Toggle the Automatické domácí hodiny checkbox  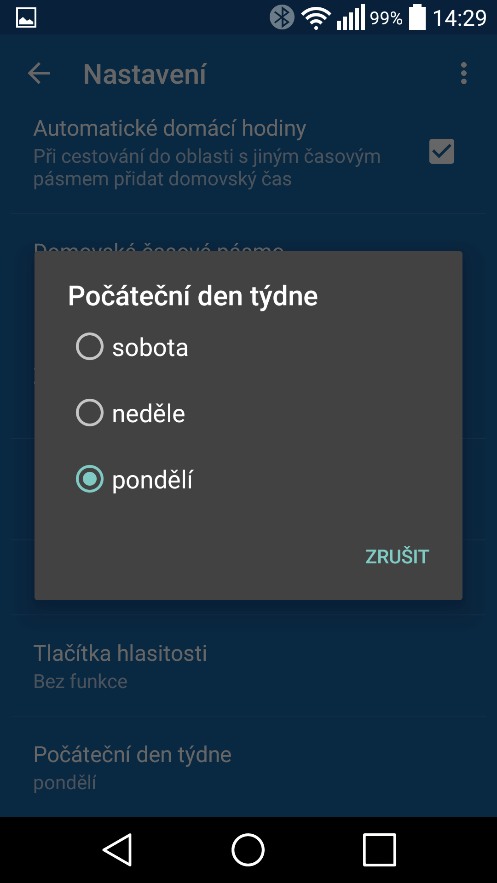441,151
